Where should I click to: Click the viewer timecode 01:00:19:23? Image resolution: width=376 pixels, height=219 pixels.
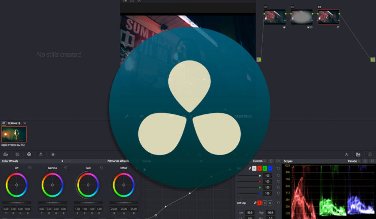point(243,116)
